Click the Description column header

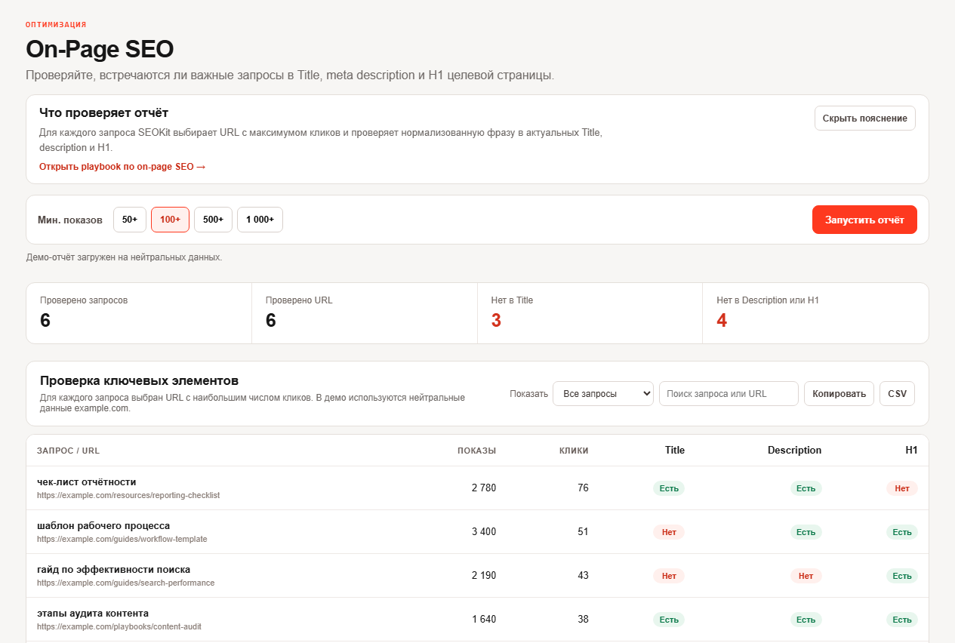click(794, 451)
